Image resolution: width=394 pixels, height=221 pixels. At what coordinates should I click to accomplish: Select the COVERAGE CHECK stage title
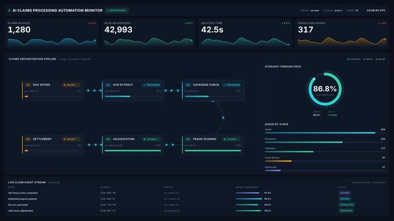click(206, 85)
